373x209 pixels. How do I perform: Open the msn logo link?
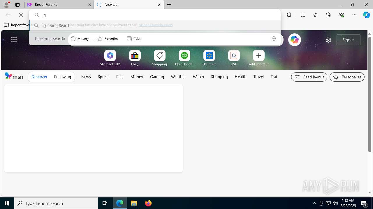point(14,77)
